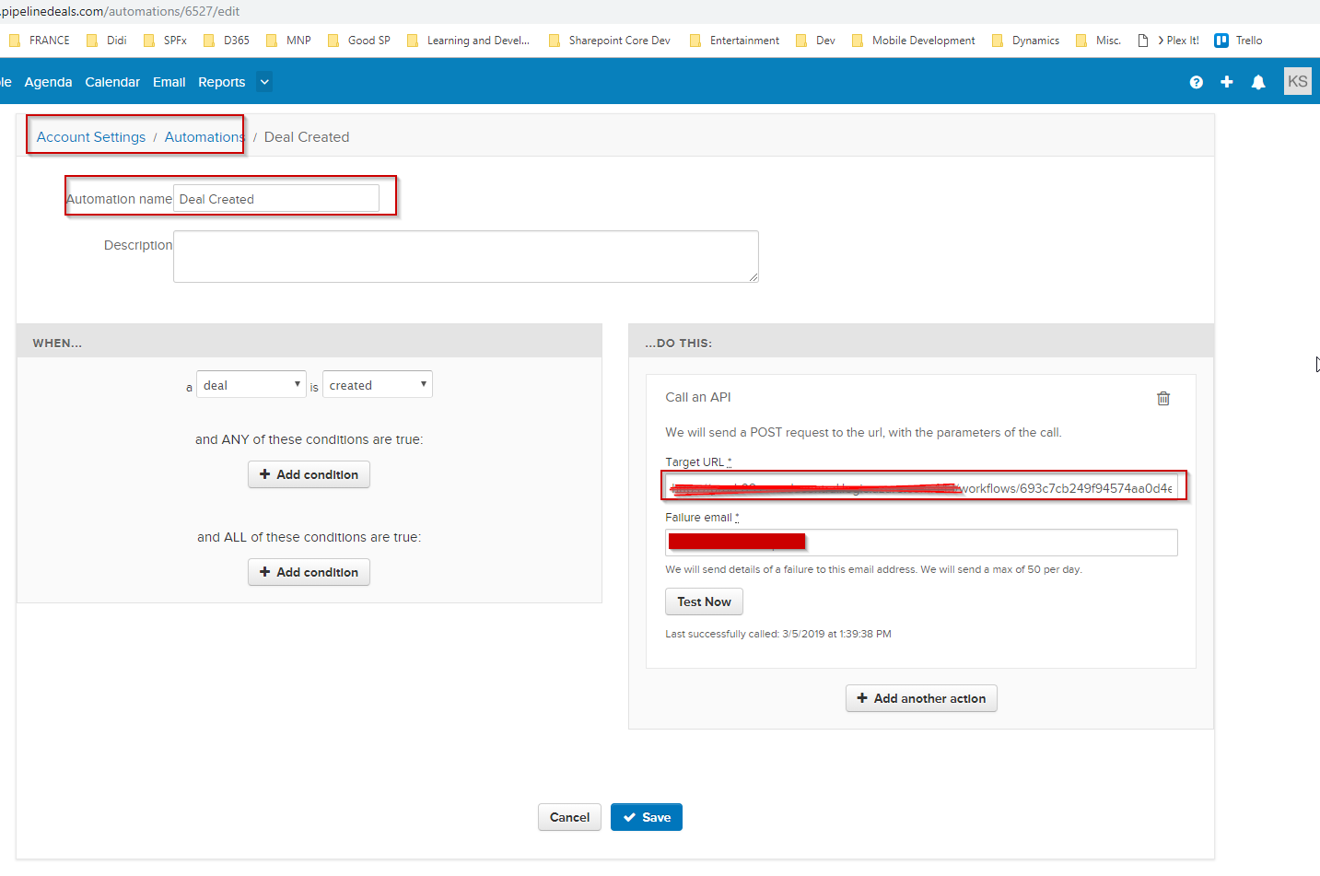Click the Save button

coord(646,817)
